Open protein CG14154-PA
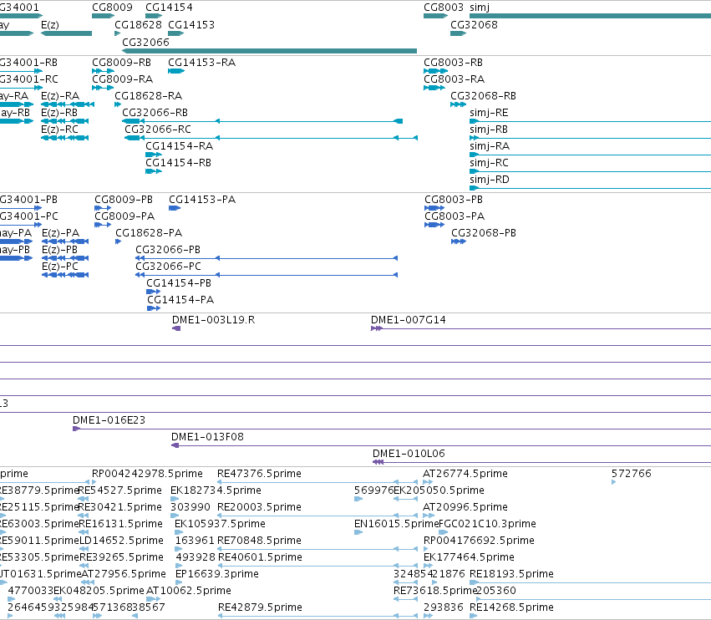 (154, 308)
